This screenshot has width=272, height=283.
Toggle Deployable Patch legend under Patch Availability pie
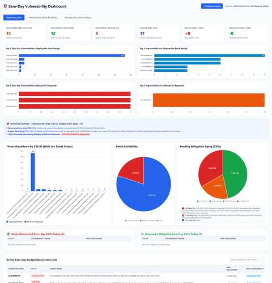click(132, 221)
